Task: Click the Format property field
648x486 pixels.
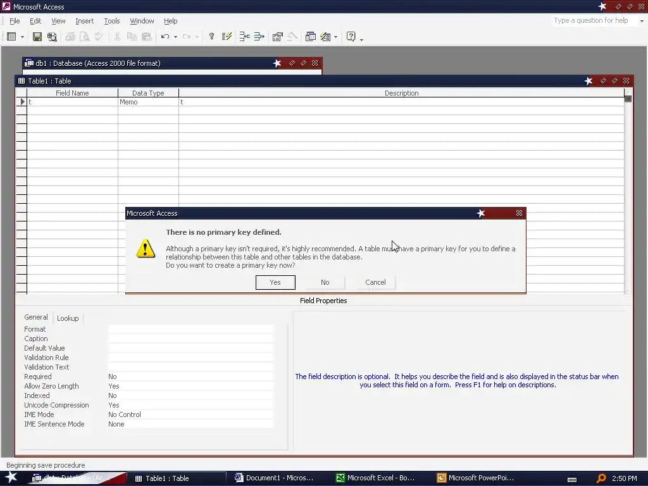Action: click(x=190, y=329)
